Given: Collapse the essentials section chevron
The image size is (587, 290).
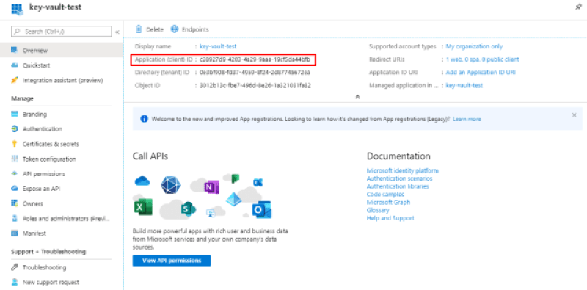Looking at the screenshot, I should [357, 97].
